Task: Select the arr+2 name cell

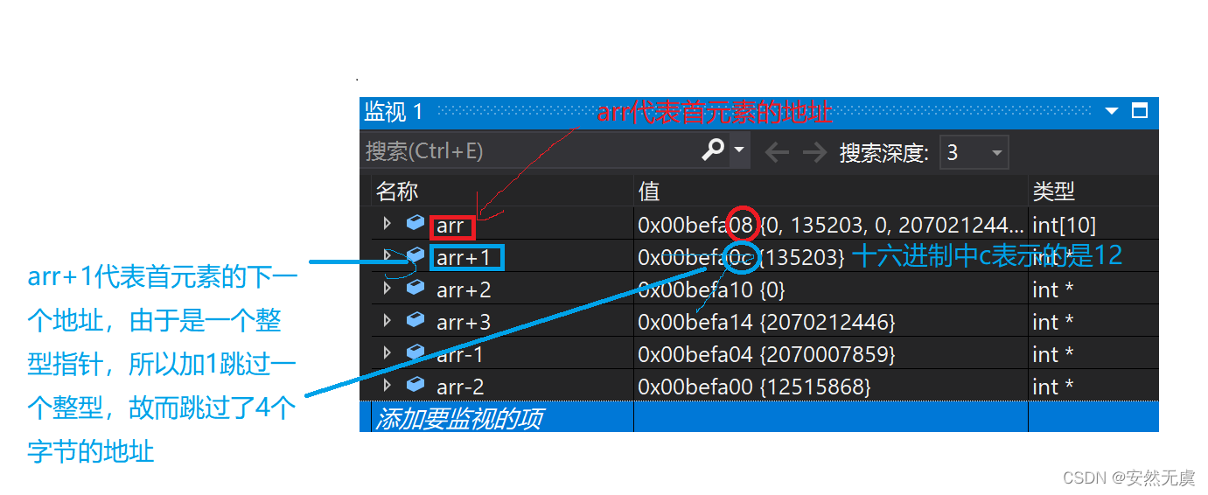Action: 464,289
